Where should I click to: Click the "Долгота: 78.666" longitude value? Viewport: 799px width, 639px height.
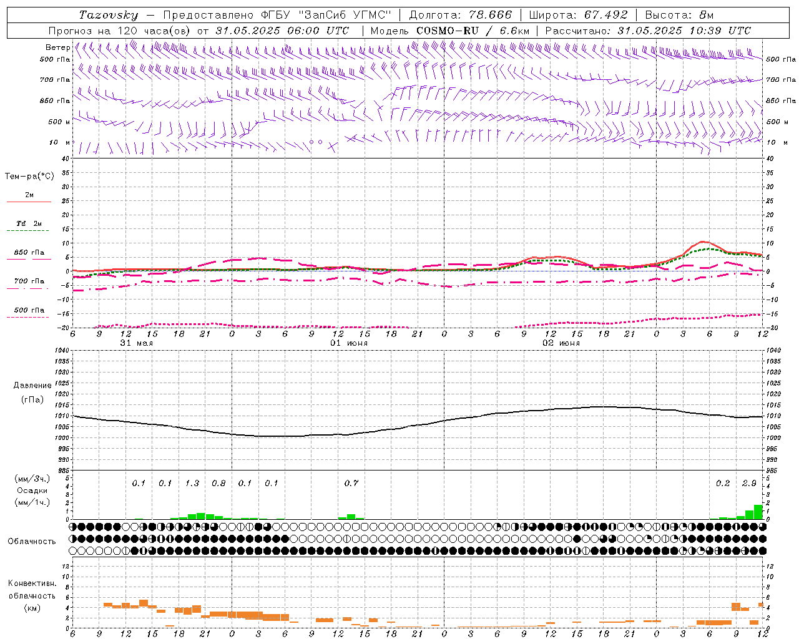[460, 15]
